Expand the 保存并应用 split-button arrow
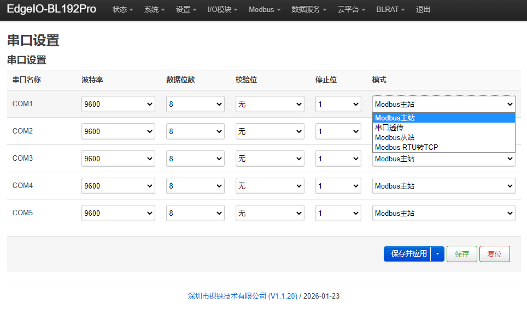 point(437,254)
